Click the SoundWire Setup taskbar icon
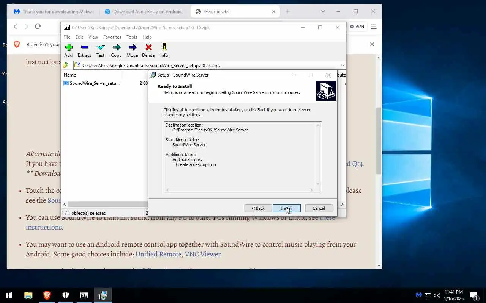486x303 pixels. pyautogui.click(x=103, y=295)
